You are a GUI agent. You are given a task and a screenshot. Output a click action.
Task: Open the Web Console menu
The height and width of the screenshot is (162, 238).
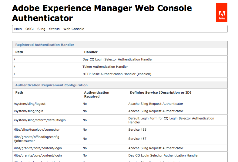[x=74, y=29]
